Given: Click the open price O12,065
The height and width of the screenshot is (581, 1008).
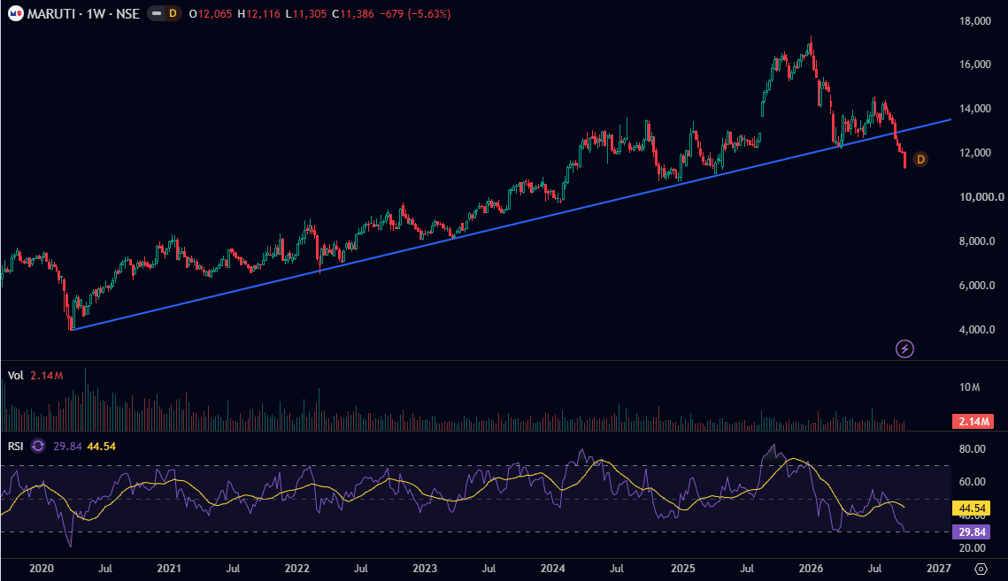Looking at the screenshot, I should click(x=211, y=13).
